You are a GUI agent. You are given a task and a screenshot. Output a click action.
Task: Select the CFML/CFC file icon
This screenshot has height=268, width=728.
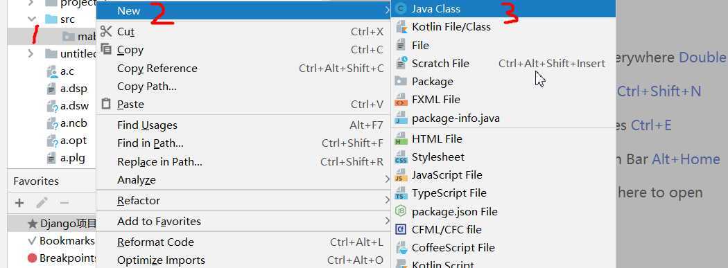click(x=401, y=229)
